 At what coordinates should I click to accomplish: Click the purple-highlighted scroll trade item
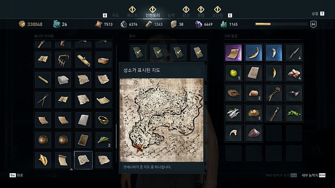[233, 52]
